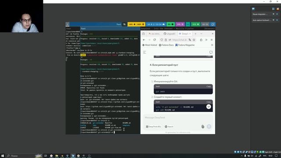Select the inactive left 'foot' terminal tab
Screen dimensions: 281x158
(73, 29)
